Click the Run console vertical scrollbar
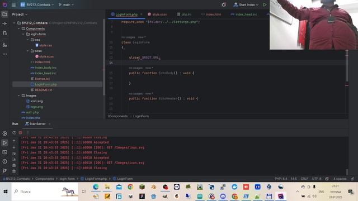The height and width of the screenshot is (201, 358). coord(347,171)
